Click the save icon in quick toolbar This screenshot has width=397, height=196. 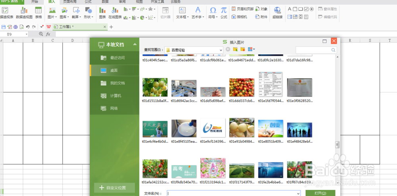click(x=4, y=27)
